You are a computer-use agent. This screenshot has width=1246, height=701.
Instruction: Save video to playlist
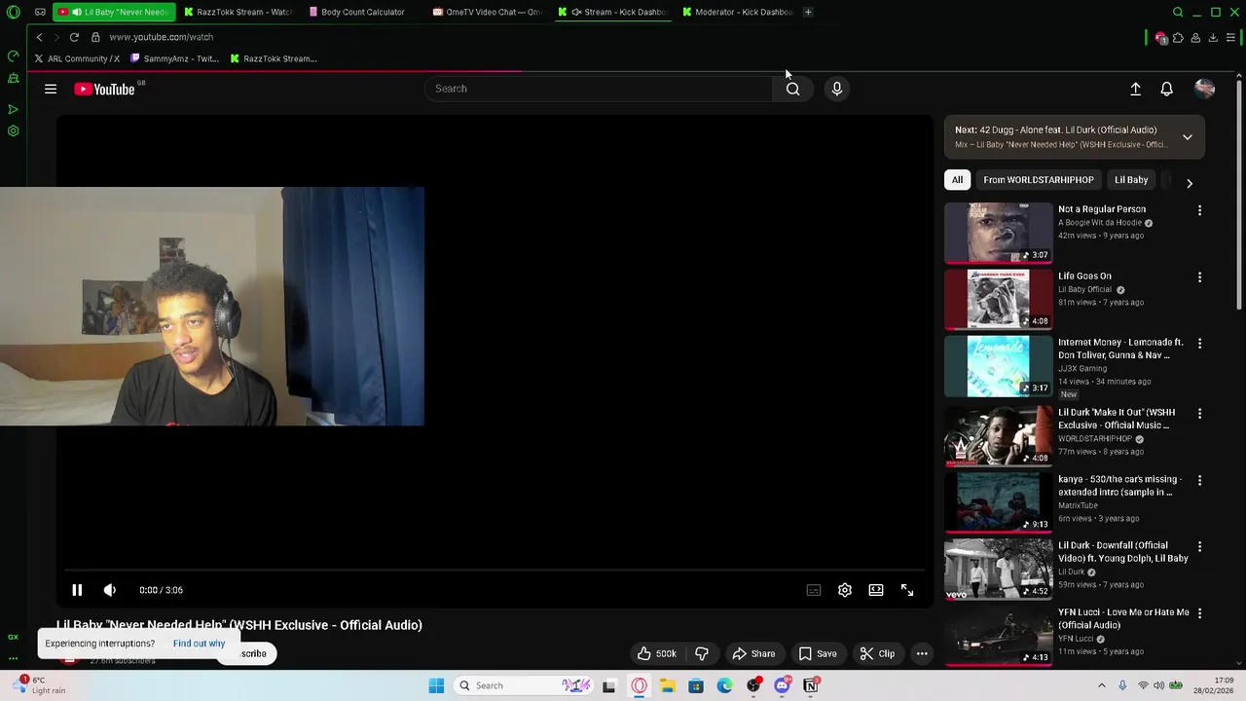click(818, 654)
